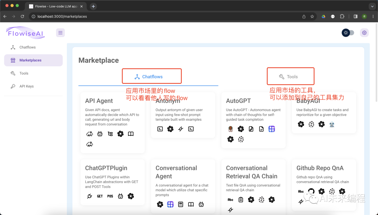
Task: Open a new browser tab
Action: pos(93,6)
